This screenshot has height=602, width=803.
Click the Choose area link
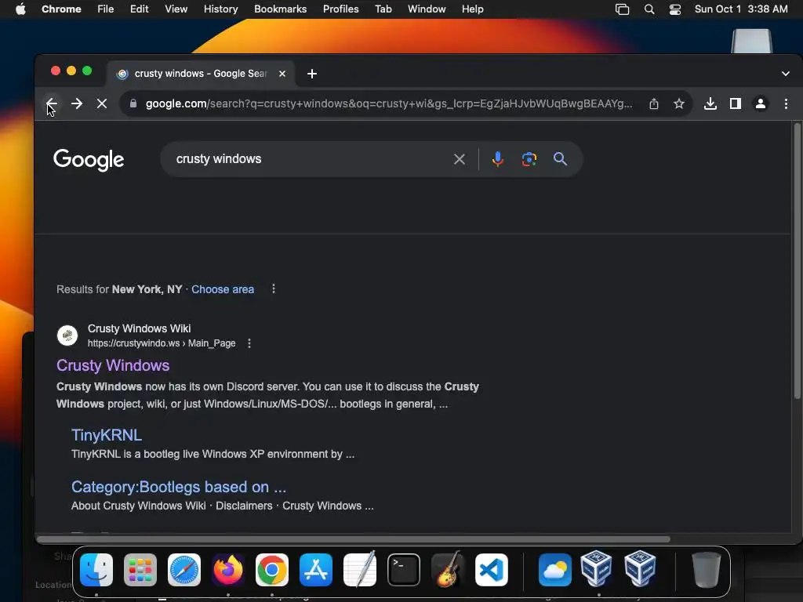223,289
